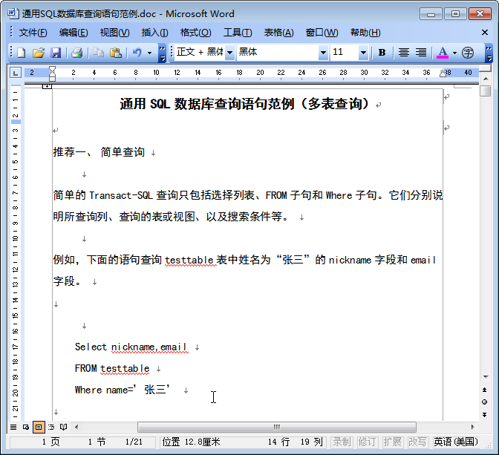
Task: Apply distributed alignment
Action: coord(421,53)
